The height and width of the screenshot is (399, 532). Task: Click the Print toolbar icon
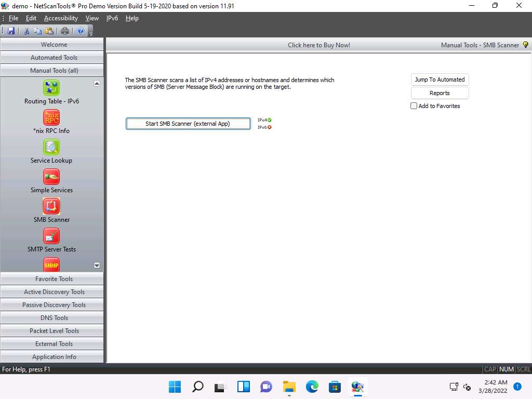(x=65, y=31)
